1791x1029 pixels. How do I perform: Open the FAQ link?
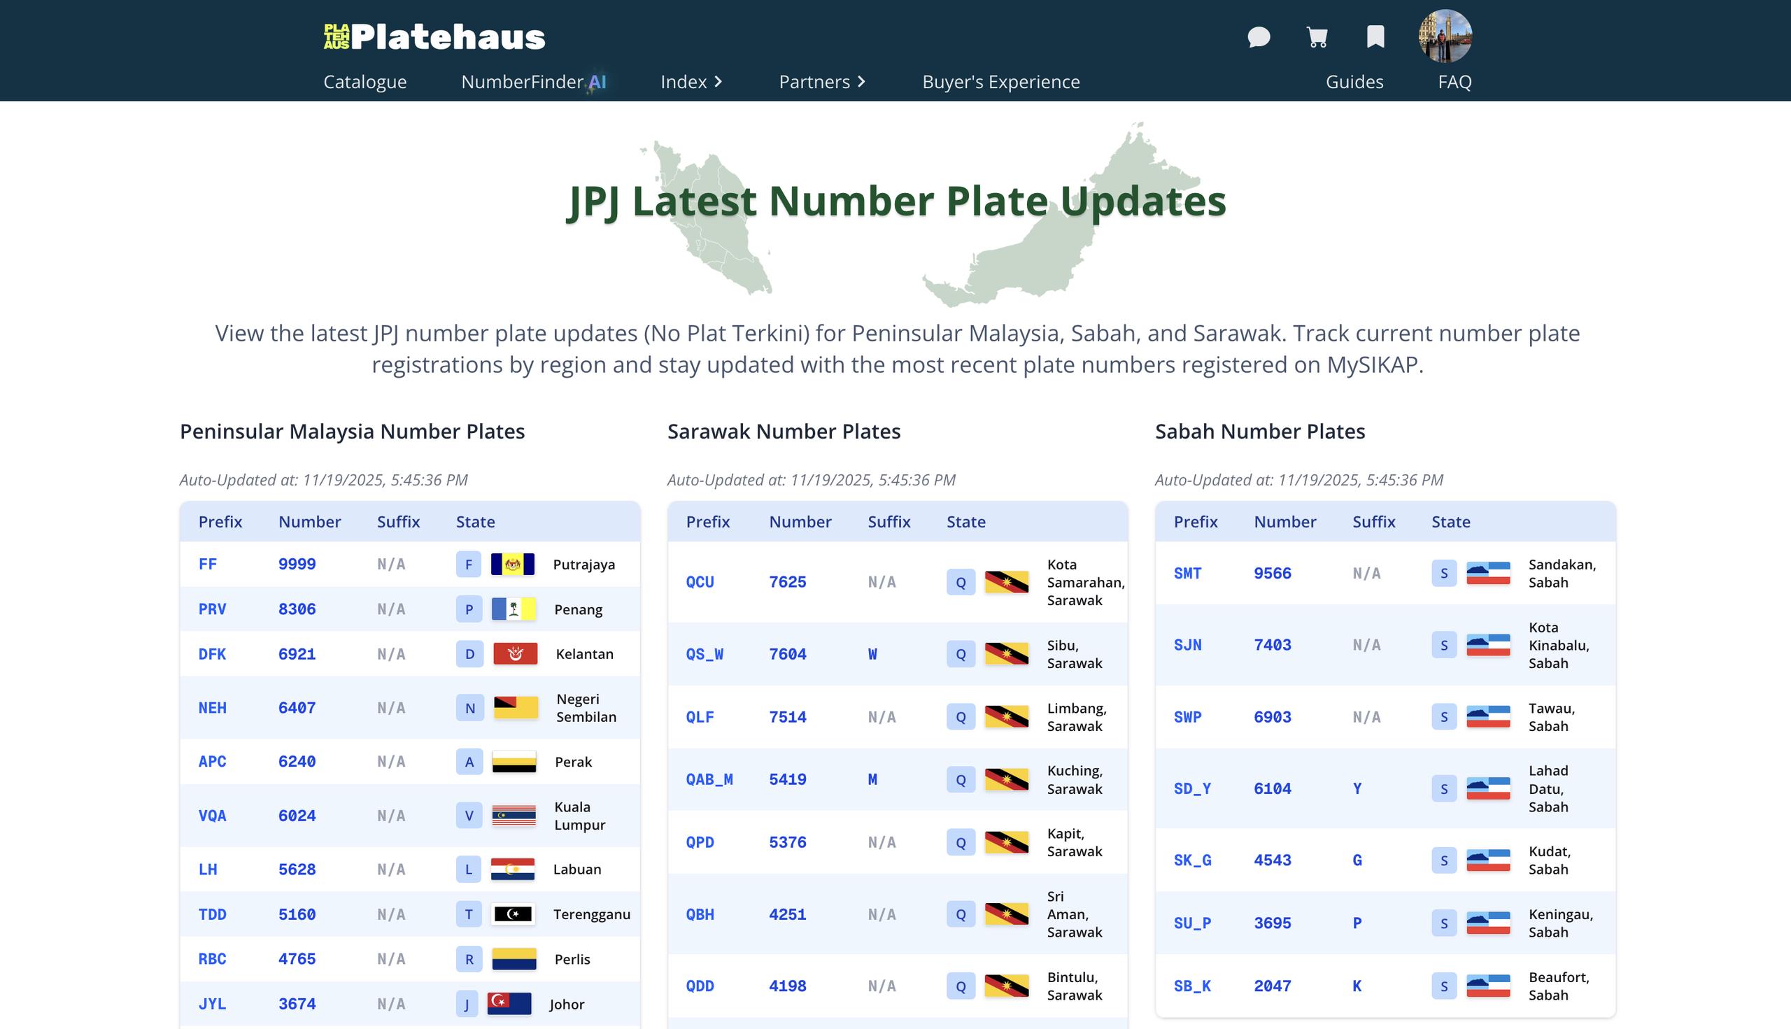(x=1454, y=82)
